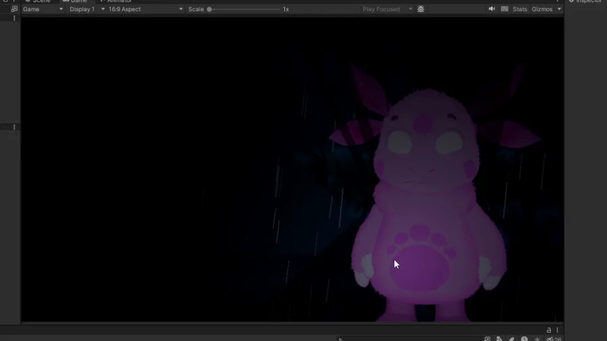Click the Scale slider track
Viewport: 607px width, 341px height.
tap(244, 9)
